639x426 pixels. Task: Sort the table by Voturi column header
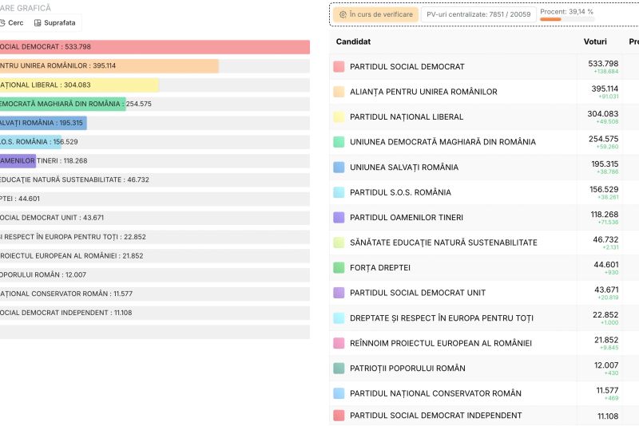[595, 41]
